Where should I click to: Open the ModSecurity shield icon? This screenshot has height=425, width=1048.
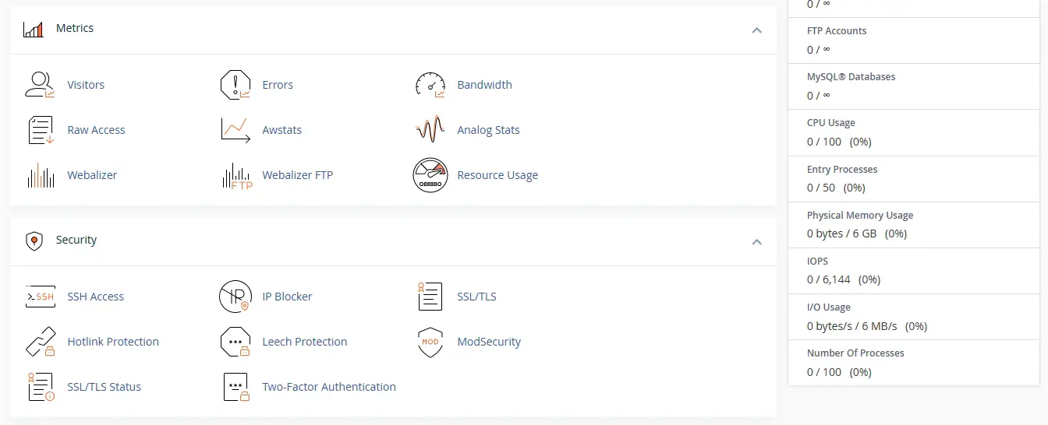(x=430, y=342)
